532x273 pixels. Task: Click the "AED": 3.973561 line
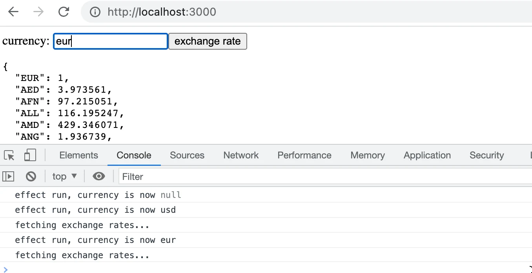coord(64,90)
